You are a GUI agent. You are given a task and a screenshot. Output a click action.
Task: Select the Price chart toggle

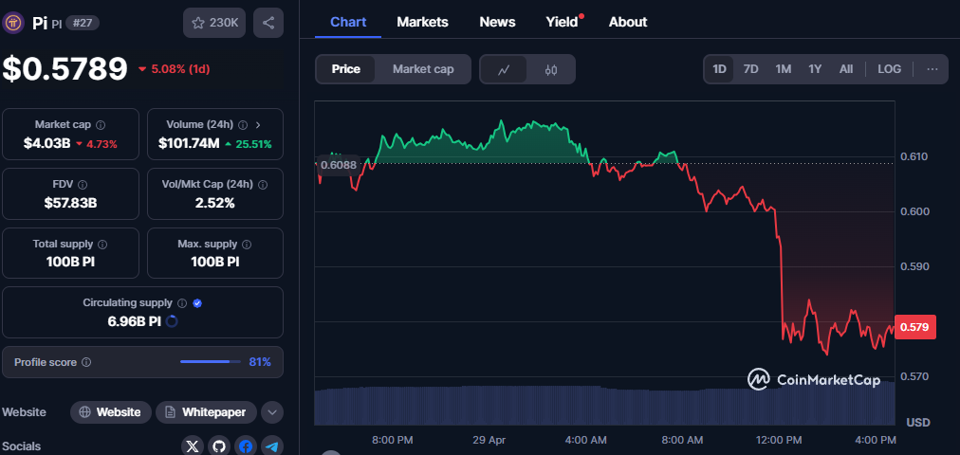coord(346,69)
